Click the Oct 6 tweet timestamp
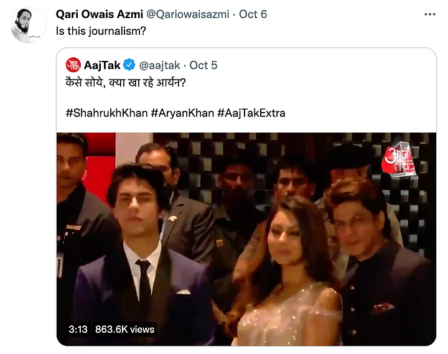The width and height of the screenshot is (448, 354). tap(253, 14)
